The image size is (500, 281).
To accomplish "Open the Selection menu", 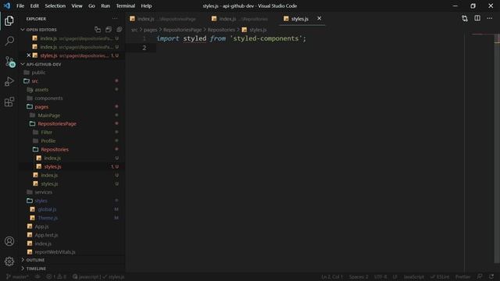I will pyautogui.click(x=55, y=5).
